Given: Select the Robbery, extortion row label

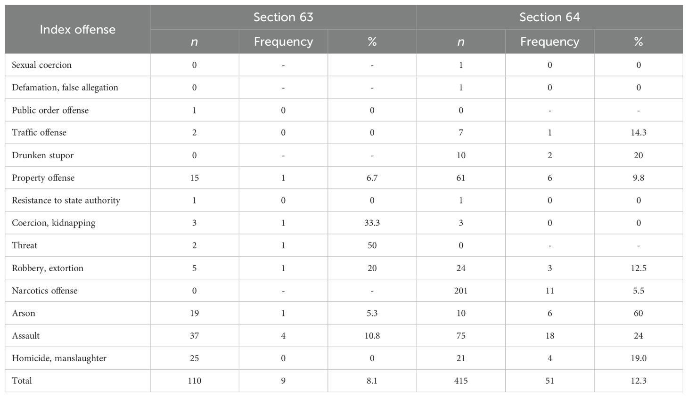Looking at the screenshot, I should pos(48,268).
